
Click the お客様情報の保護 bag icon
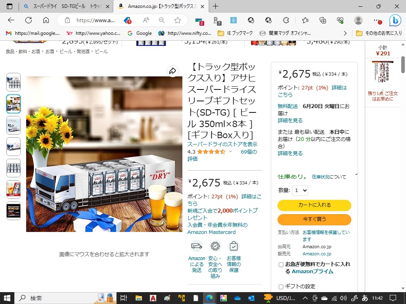pos(234,246)
